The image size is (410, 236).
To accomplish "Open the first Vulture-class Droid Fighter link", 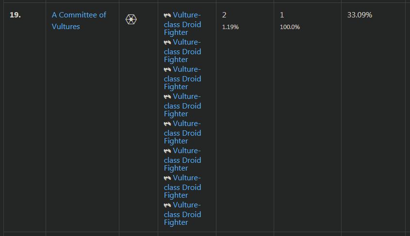I will pos(182,24).
